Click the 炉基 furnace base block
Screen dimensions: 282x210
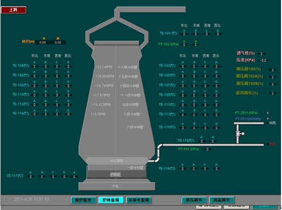coord(117,186)
